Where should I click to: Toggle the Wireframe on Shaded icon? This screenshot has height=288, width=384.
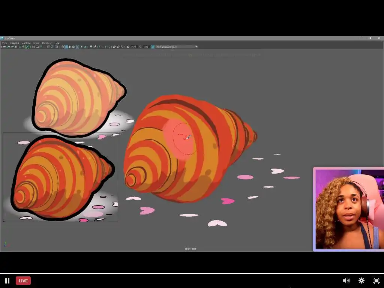(x=73, y=47)
